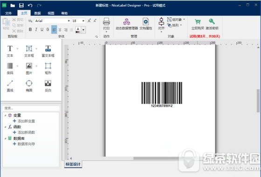Image resolution: width=261 pixels, height=177 pixels.
Task: Select the Text (文本) tool
Action: pos(10,51)
